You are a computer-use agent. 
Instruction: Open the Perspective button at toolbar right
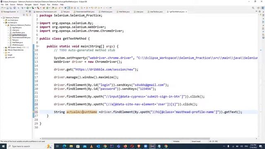[x=258, y=8]
